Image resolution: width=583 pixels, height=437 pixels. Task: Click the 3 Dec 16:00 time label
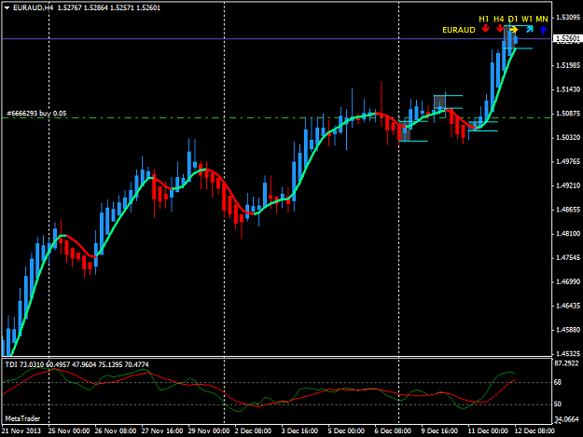299,431
